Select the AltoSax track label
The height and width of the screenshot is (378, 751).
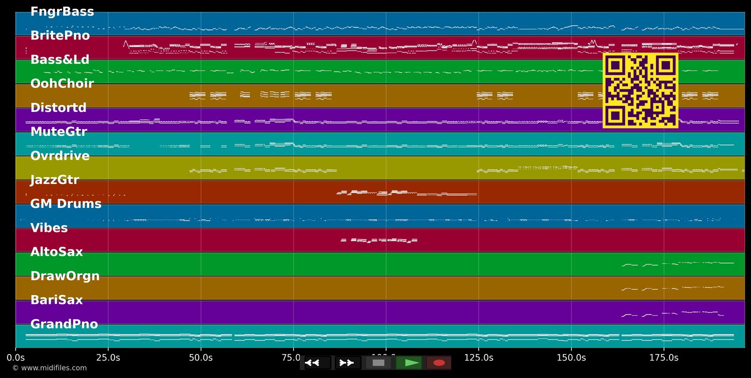pyautogui.click(x=57, y=251)
